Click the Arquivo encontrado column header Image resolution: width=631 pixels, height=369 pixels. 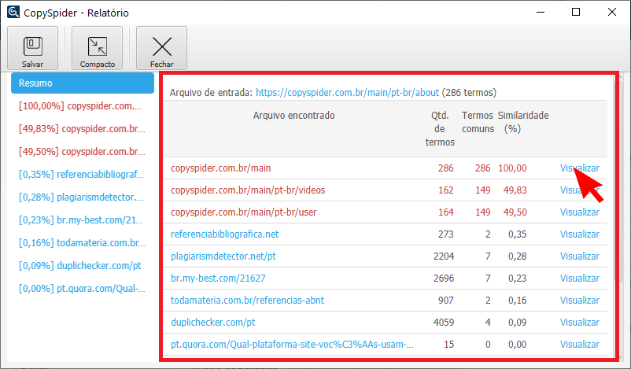point(293,116)
